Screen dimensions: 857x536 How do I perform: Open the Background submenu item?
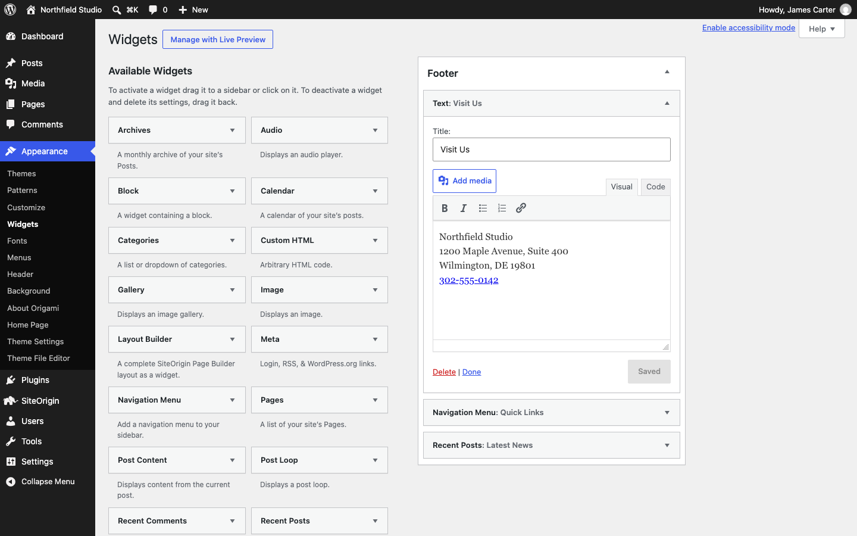[x=29, y=291]
